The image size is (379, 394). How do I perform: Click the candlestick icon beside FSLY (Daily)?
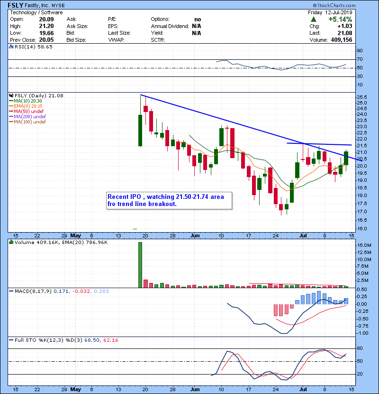[11, 96]
